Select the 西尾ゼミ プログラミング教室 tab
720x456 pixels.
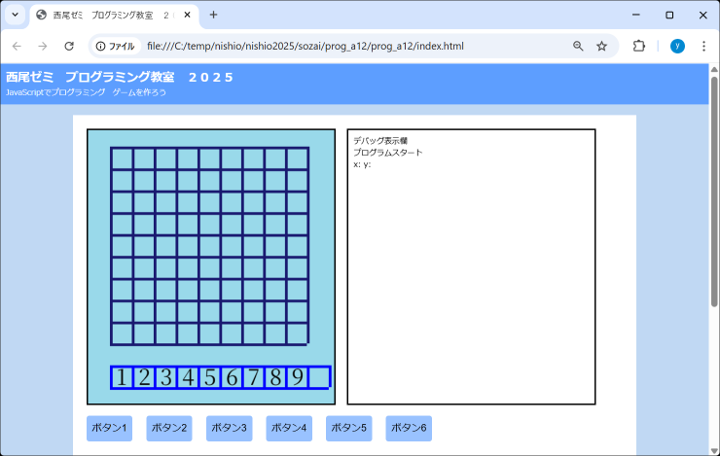(115, 16)
